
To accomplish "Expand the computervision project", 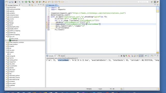I will click(x=6, y=15).
